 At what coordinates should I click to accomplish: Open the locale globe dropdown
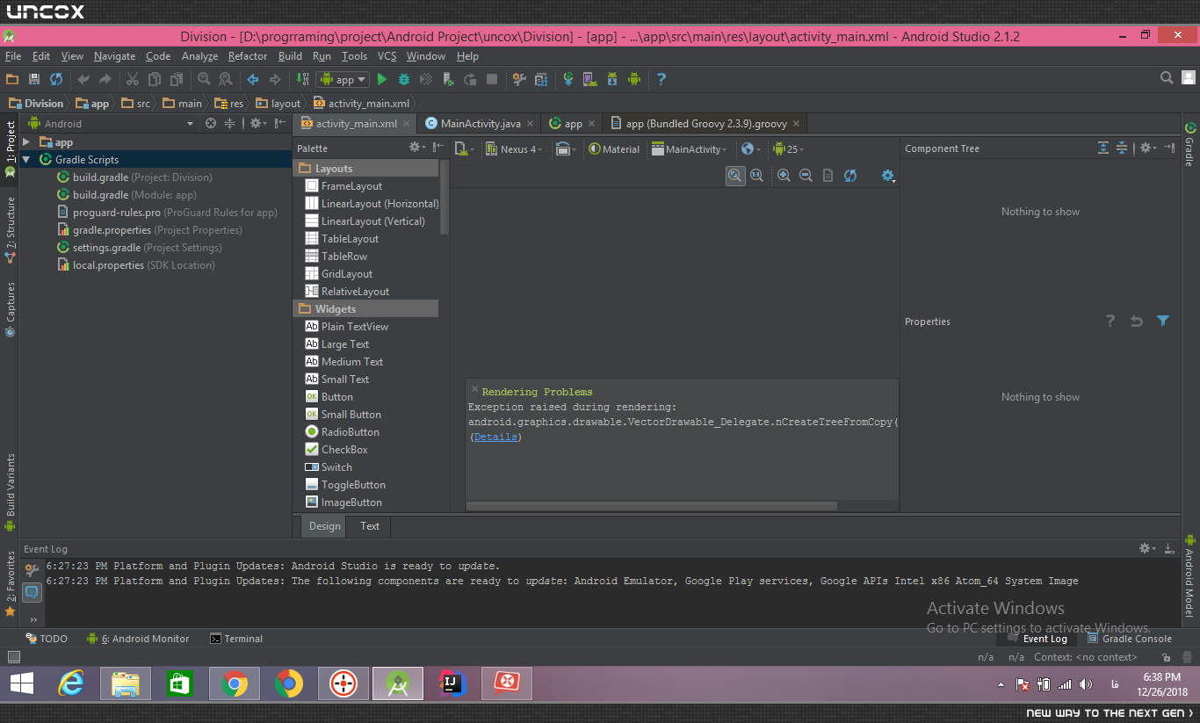click(x=750, y=149)
